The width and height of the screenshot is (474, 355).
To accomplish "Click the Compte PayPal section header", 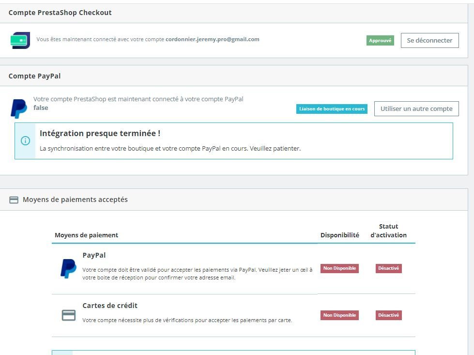I will coord(34,76).
